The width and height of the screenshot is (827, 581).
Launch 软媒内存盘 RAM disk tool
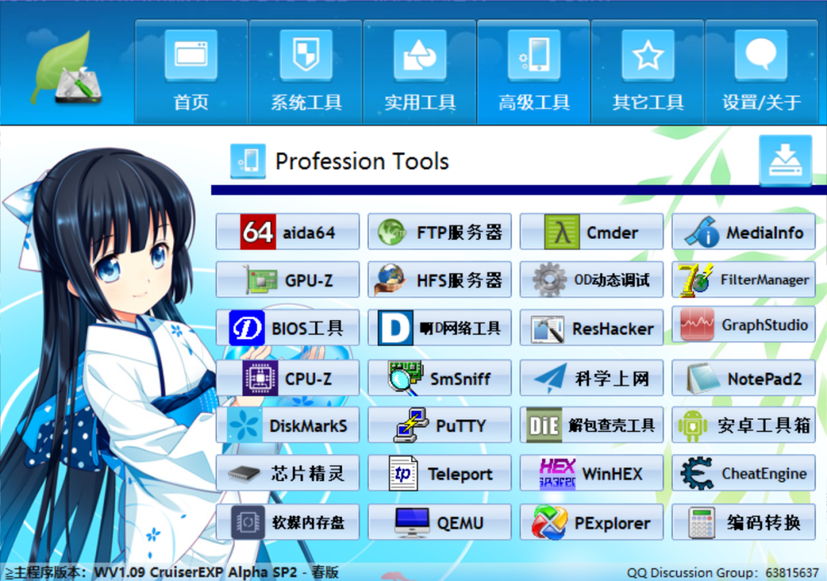pos(287,522)
